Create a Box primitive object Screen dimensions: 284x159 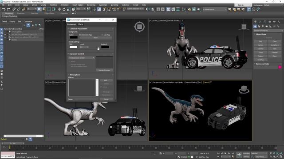tap(260, 41)
